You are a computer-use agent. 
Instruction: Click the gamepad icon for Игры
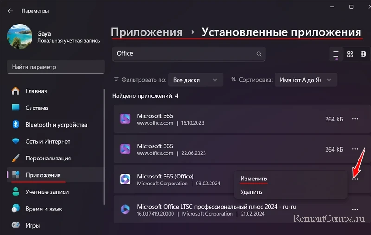(16, 225)
